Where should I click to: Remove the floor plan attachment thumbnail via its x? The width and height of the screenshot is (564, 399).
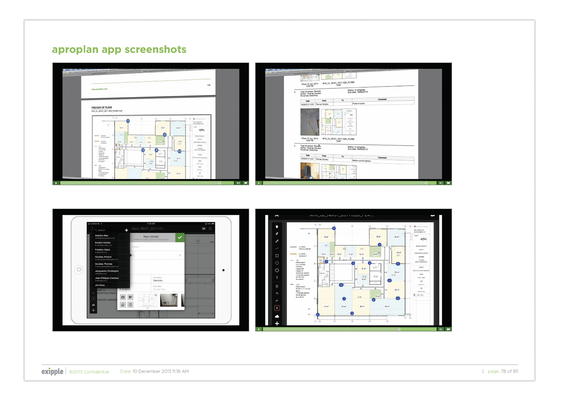(156, 295)
